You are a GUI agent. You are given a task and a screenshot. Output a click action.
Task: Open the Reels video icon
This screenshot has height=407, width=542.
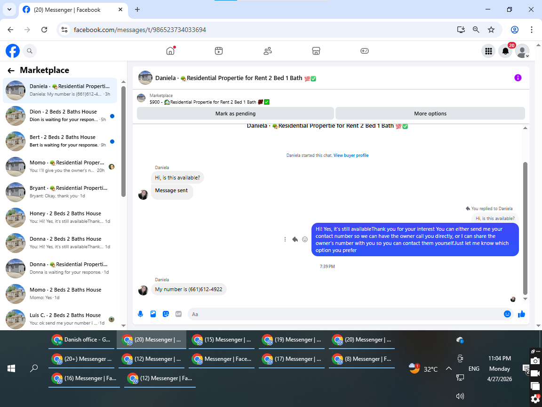[219, 51]
